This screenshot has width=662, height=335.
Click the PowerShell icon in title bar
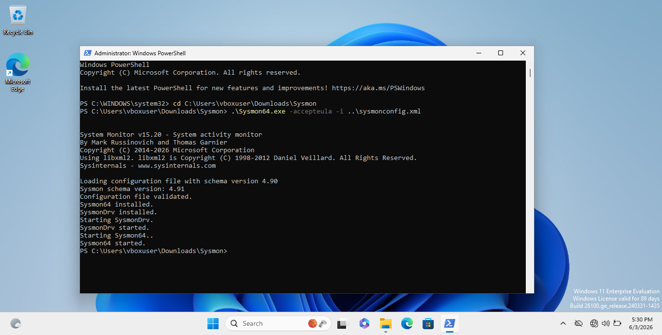(x=87, y=53)
